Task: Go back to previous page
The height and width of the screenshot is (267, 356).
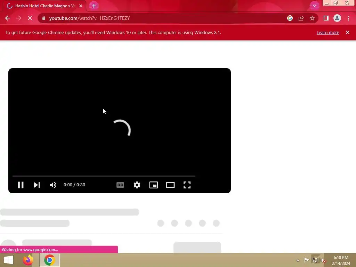Action: tap(8, 18)
